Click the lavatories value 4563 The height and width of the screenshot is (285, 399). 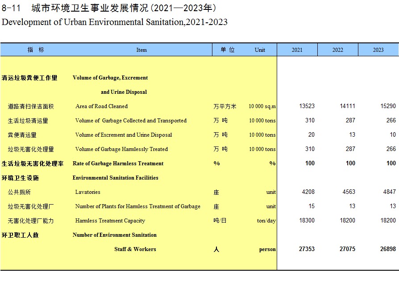point(349,192)
